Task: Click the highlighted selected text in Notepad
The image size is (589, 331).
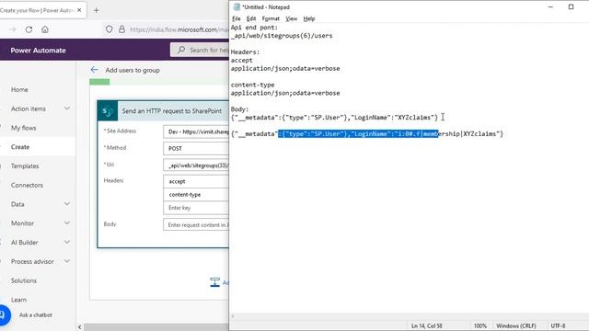Action: click(358, 133)
